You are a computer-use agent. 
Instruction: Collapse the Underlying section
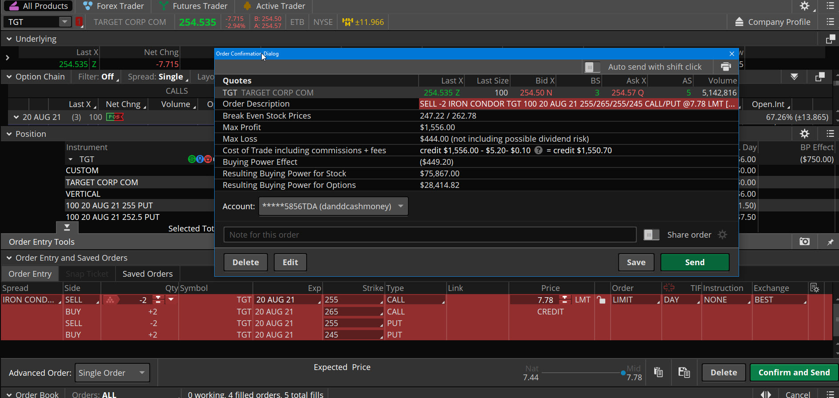click(9, 39)
